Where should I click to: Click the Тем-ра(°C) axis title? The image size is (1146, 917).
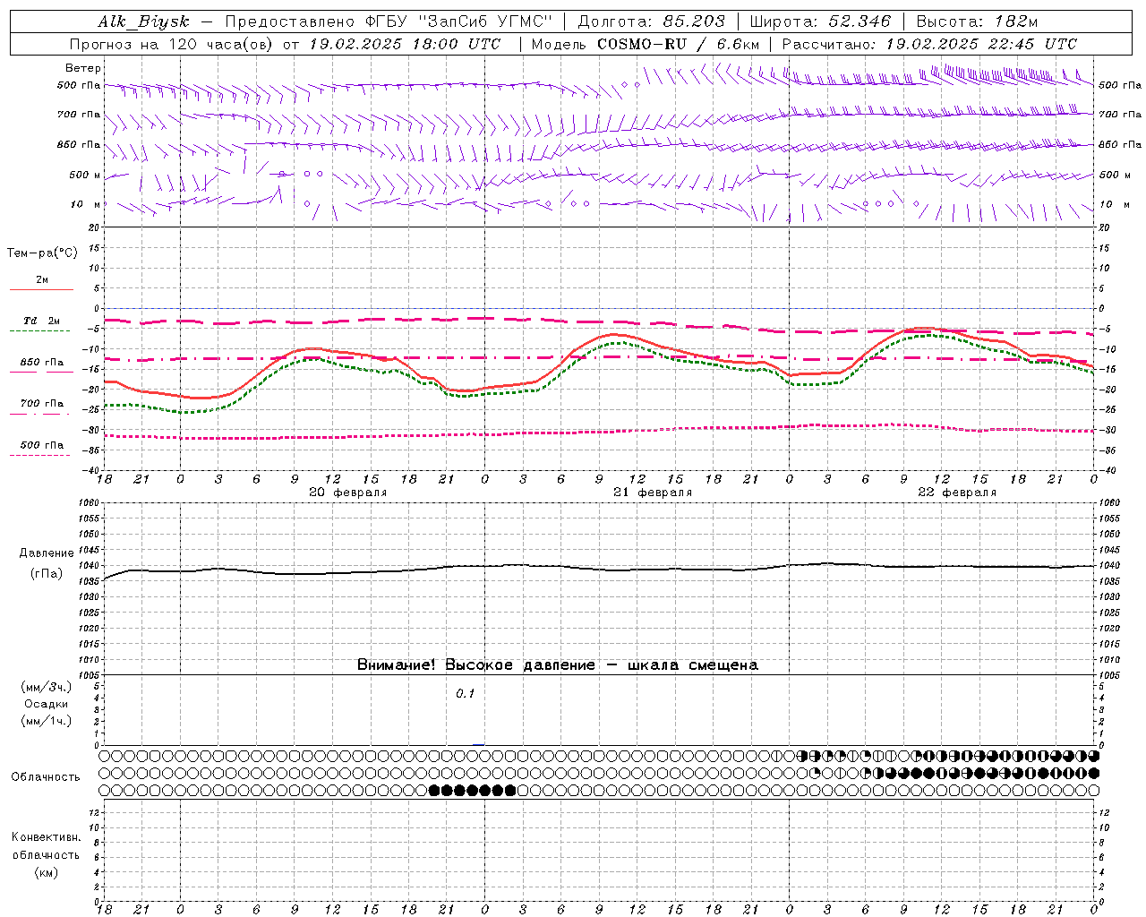point(42,253)
